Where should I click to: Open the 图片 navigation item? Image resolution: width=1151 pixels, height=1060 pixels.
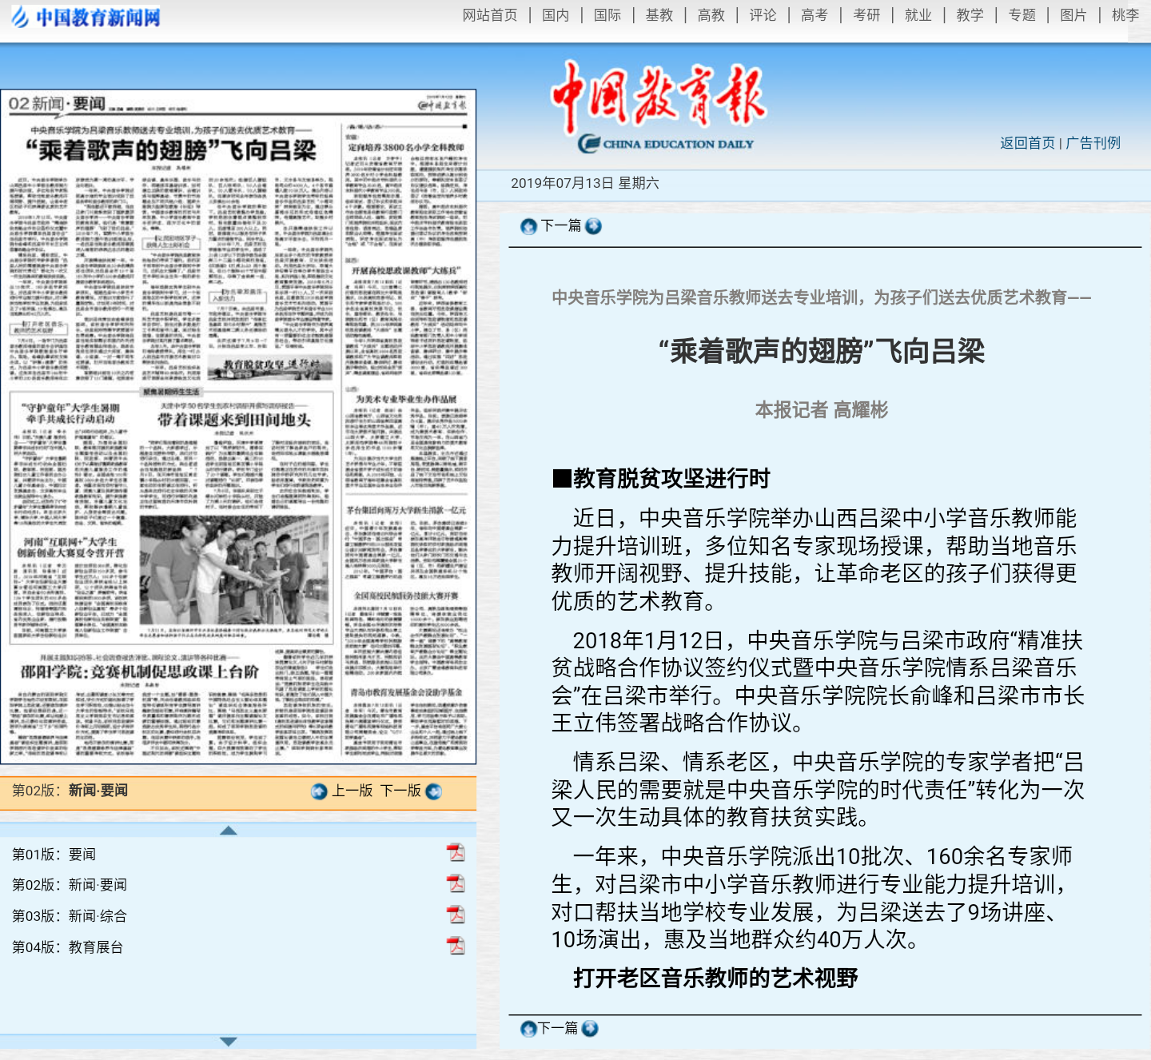click(x=1073, y=15)
